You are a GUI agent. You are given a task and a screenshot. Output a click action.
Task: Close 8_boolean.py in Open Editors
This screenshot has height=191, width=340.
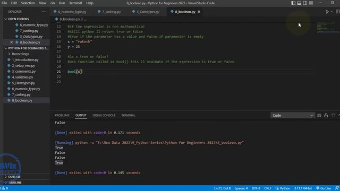12,42
